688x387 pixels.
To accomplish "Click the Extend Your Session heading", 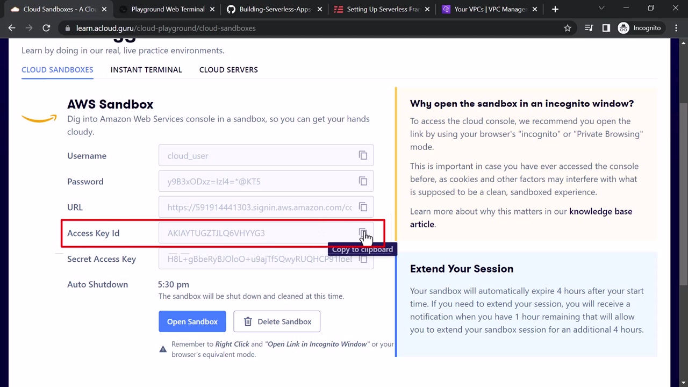I will (x=462, y=269).
